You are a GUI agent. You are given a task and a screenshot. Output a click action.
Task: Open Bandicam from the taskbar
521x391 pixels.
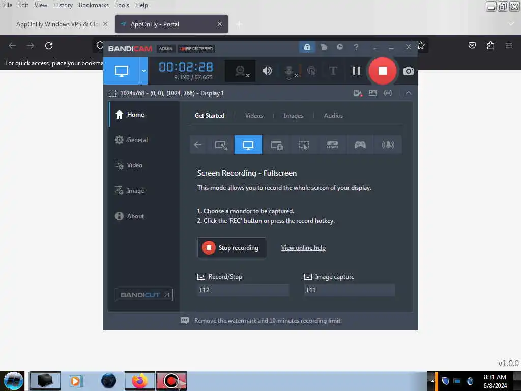171,381
